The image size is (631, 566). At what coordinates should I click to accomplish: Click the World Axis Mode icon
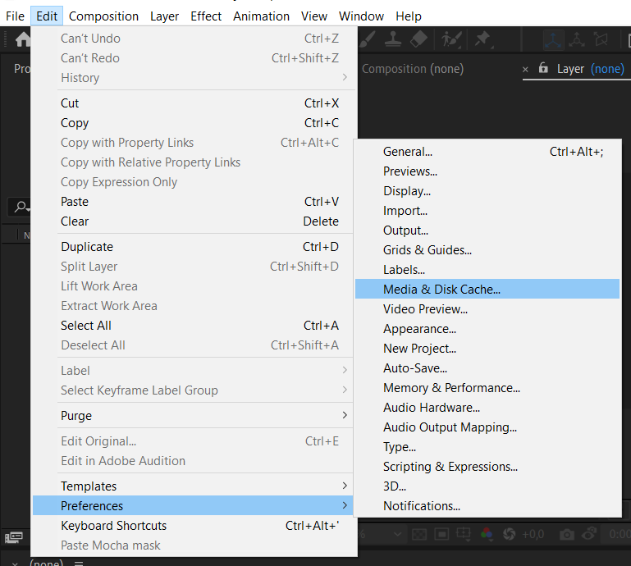[577, 40]
